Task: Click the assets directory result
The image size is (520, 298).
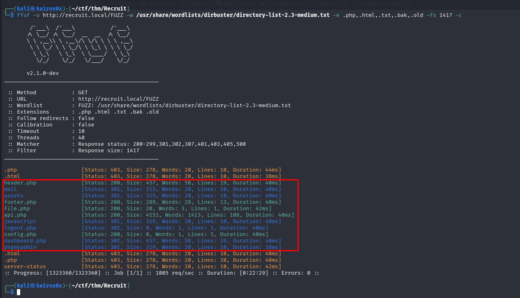Action: (x=14, y=196)
